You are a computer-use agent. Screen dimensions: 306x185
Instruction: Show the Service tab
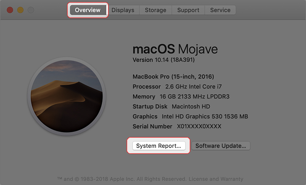pyautogui.click(x=220, y=10)
